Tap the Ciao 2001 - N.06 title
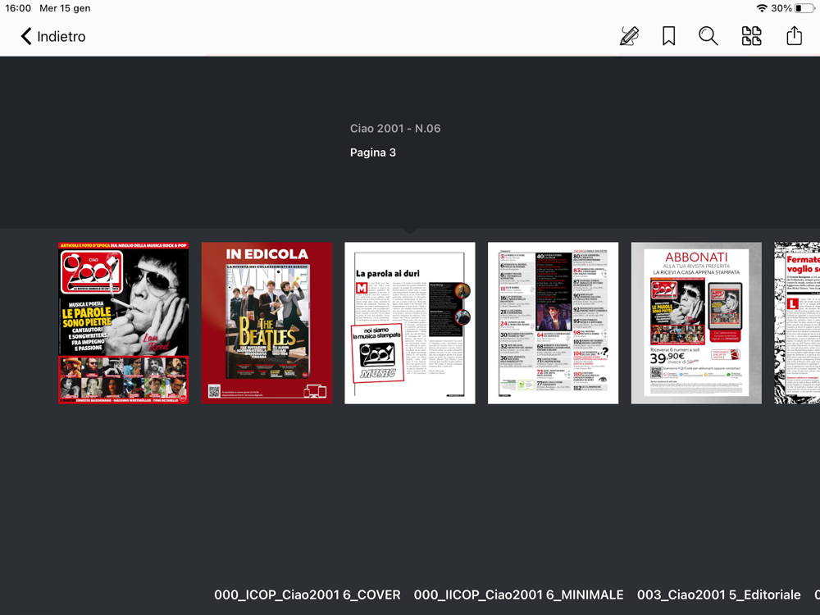The height and width of the screenshot is (615, 820). 395,129
